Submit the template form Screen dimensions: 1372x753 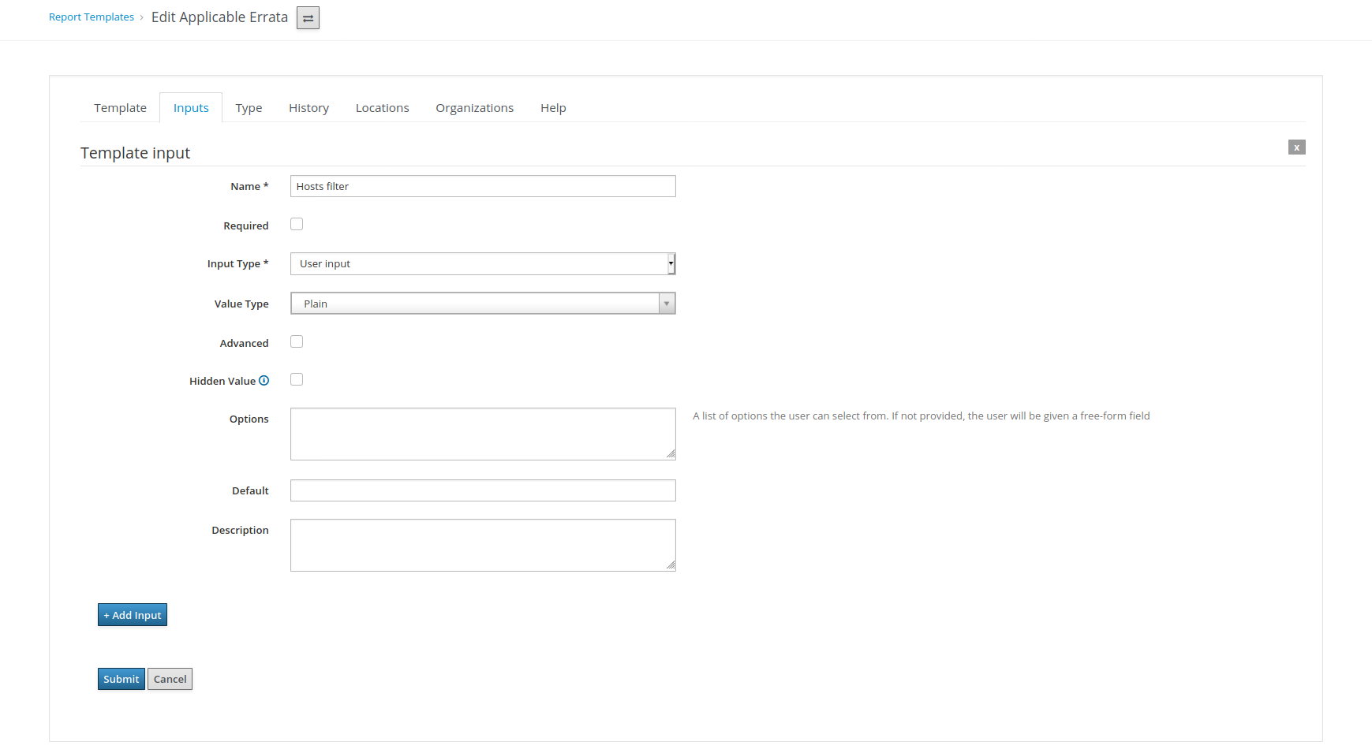(121, 679)
